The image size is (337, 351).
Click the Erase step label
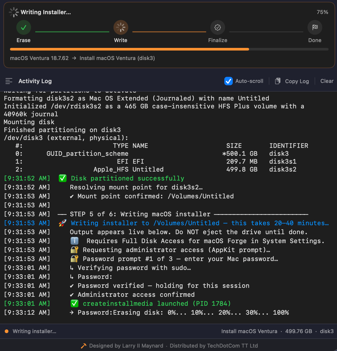pyautogui.click(x=24, y=40)
